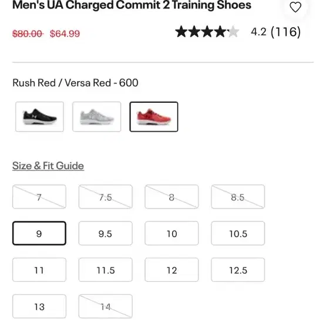Viewport: 326px width, 326px height.
Task: Add shoe to favorites with heart icon
Action: [x=295, y=7]
